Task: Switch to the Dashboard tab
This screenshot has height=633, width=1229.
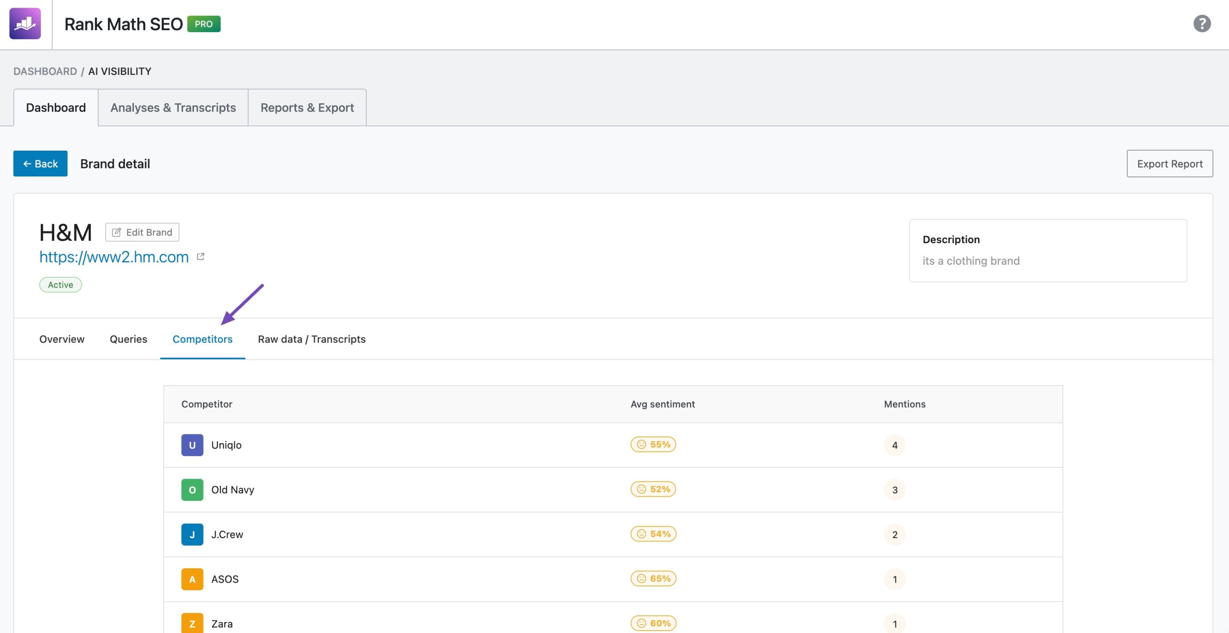Action: click(x=56, y=107)
